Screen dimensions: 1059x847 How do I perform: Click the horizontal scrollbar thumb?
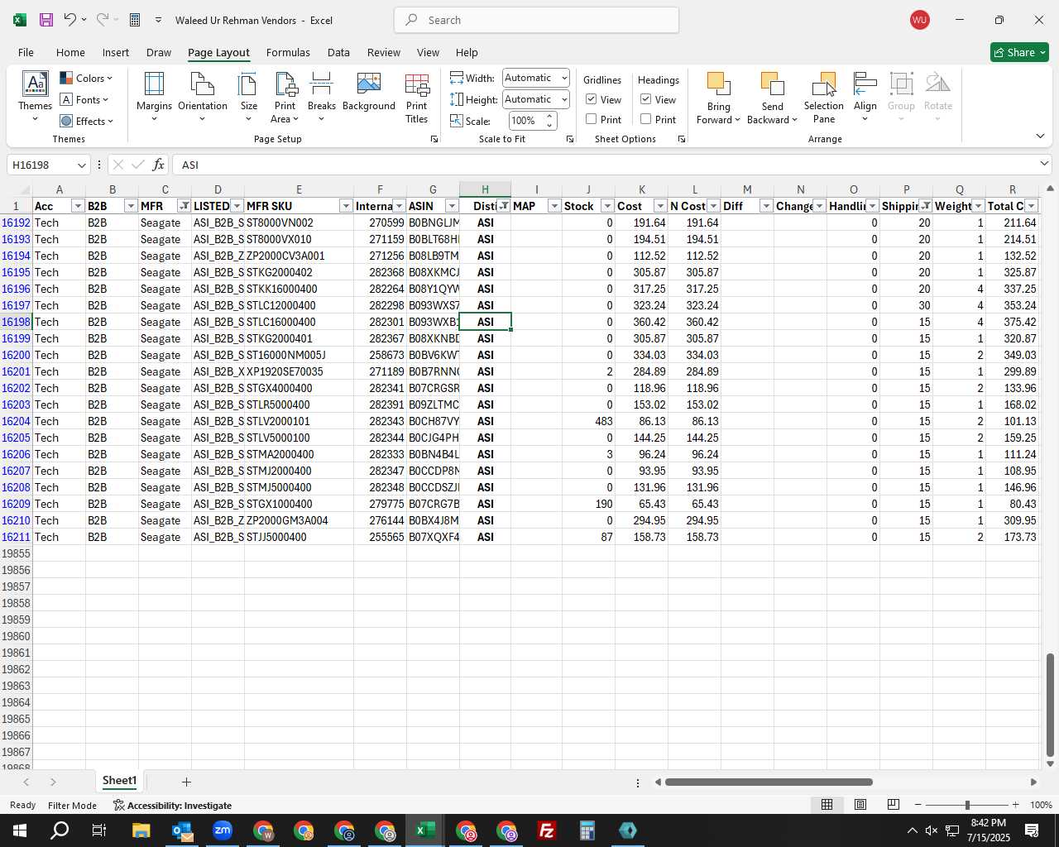click(769, 782)
